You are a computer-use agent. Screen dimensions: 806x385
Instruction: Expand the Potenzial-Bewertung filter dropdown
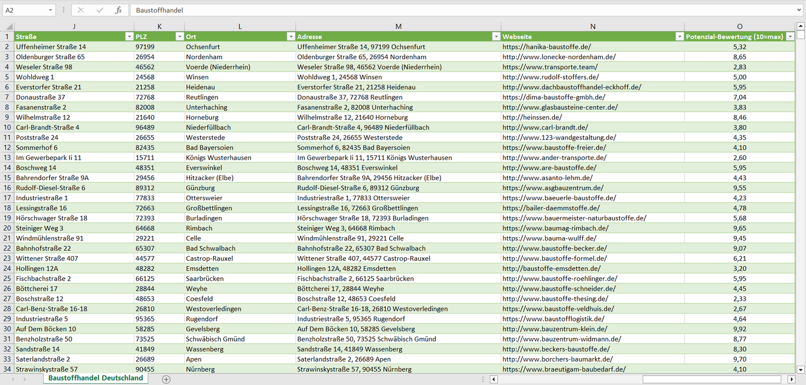[790, 37]
